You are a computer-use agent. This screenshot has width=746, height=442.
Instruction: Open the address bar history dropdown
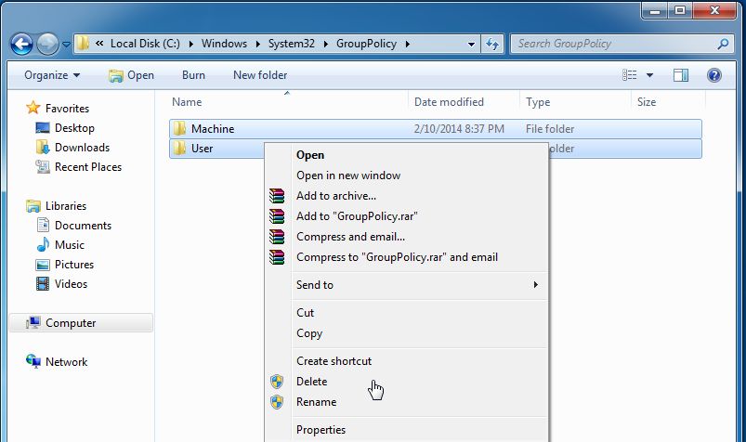pos(471,45)
